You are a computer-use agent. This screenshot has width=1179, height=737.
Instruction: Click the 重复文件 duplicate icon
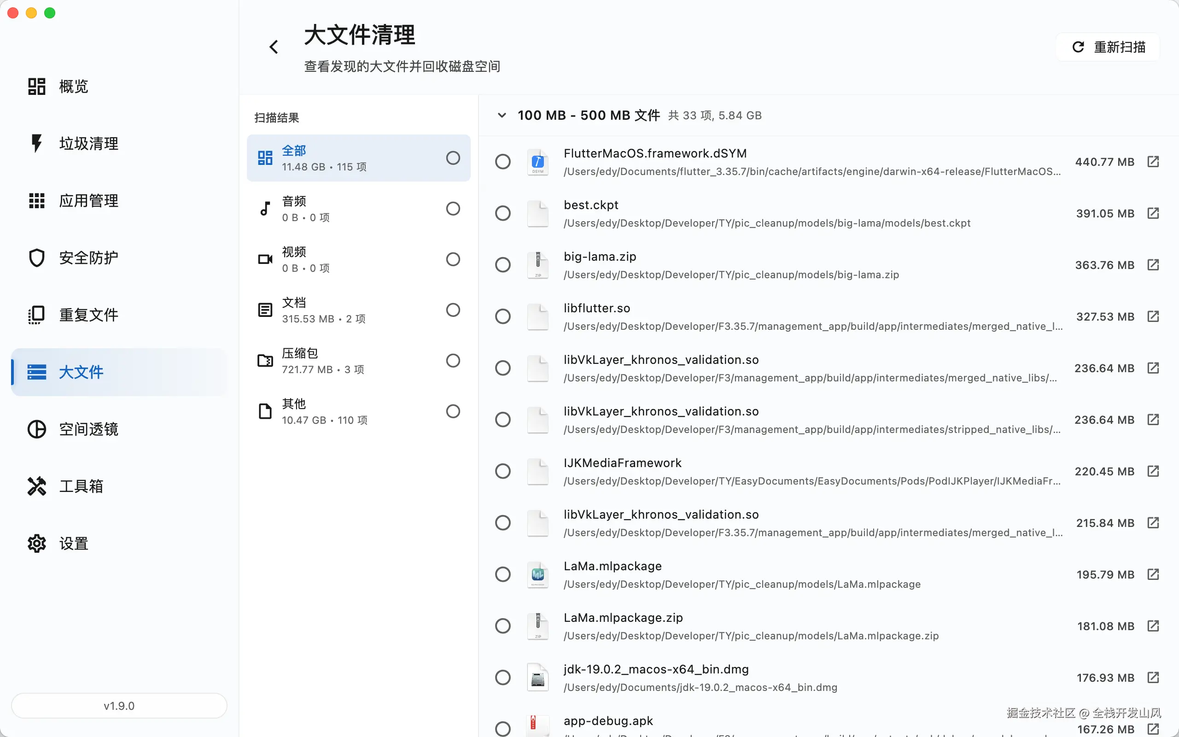pos(36,315)
